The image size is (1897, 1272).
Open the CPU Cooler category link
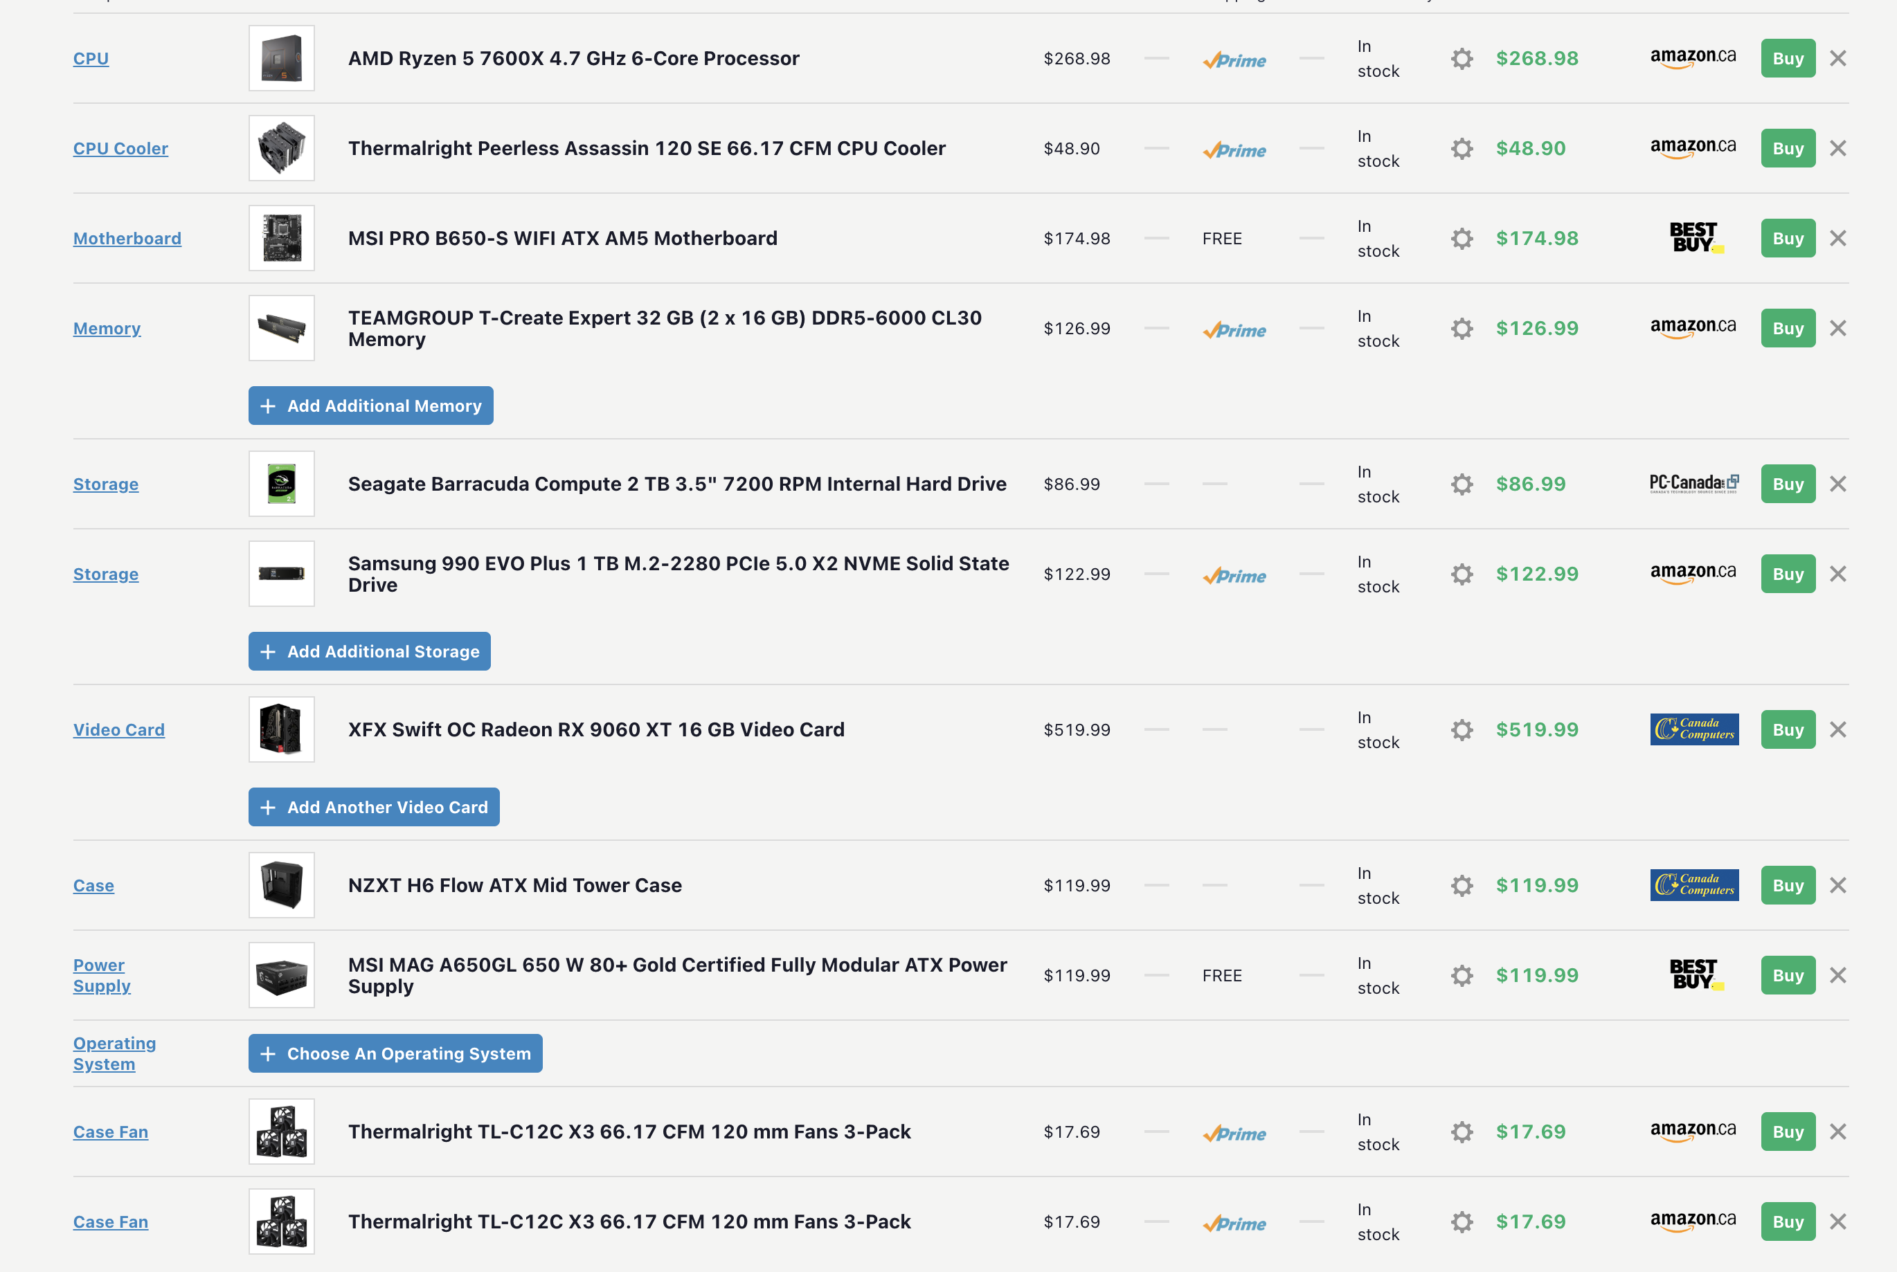pos(121,149)
